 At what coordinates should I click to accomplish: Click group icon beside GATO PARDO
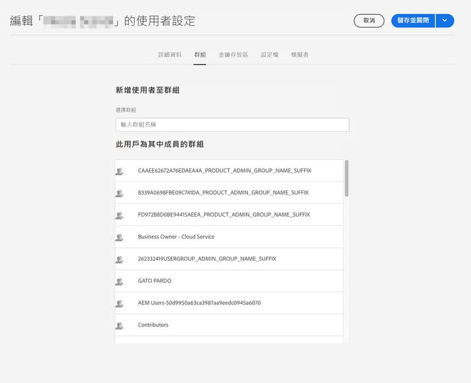pyautogui.click(x=119, y=281)
